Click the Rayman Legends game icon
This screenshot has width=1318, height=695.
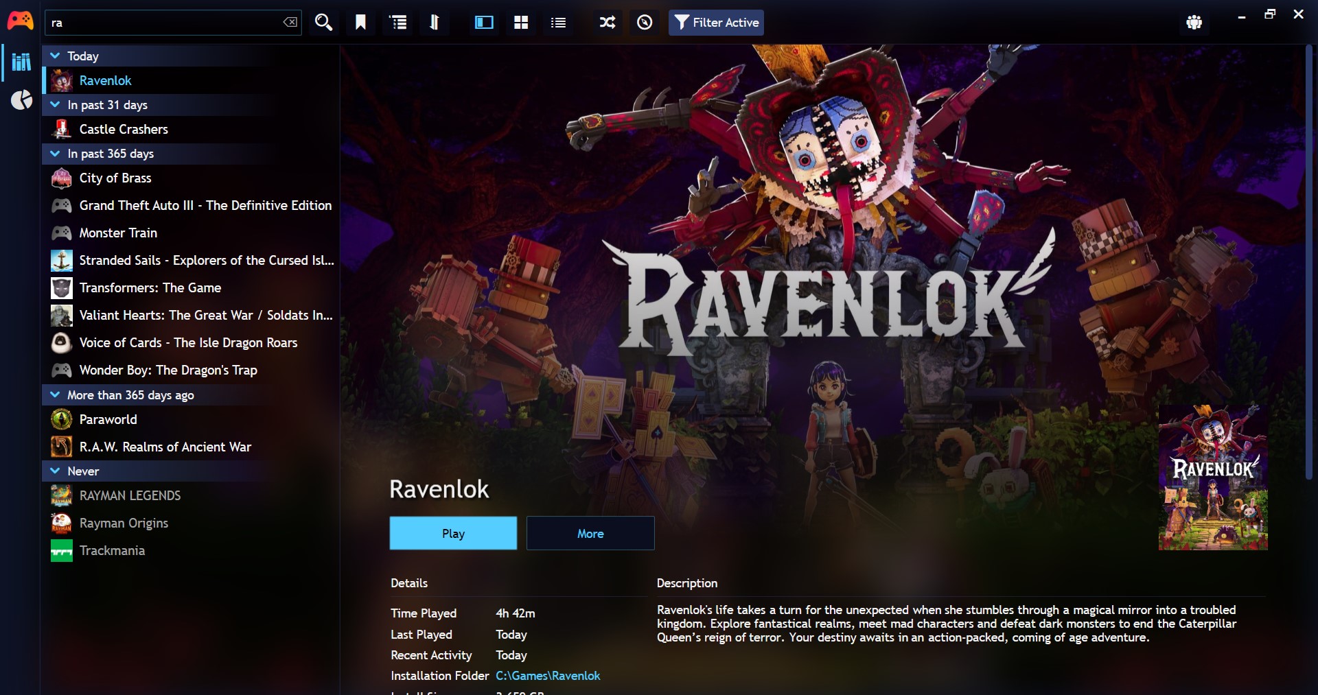point(62,495)
